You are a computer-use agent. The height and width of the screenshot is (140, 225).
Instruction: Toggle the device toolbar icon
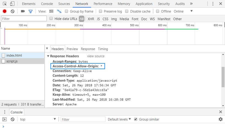tap(12, 4)
